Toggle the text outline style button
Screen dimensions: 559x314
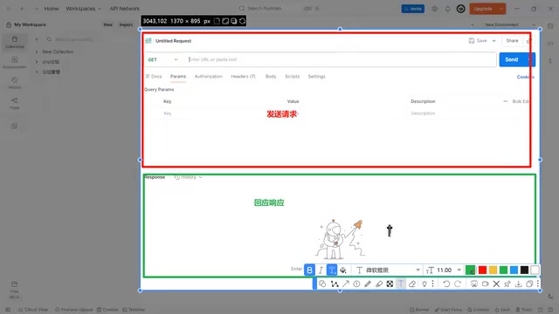pyautogui.click(x=332, y=270)
